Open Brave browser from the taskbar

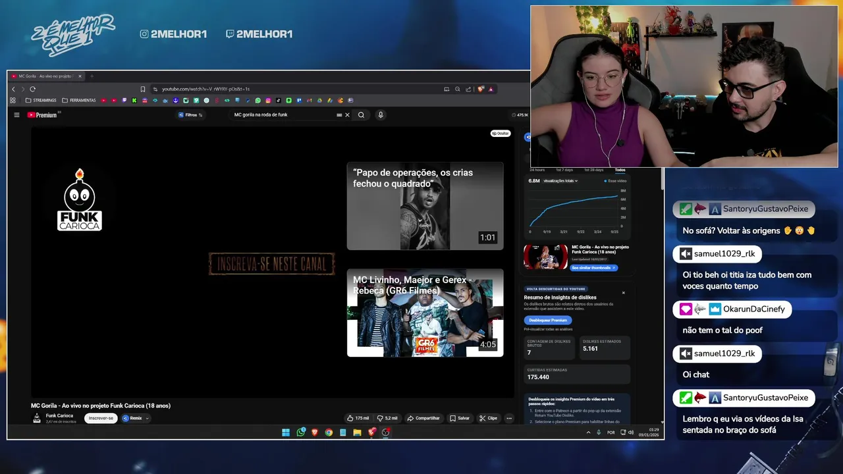click(x=315, y=433)
